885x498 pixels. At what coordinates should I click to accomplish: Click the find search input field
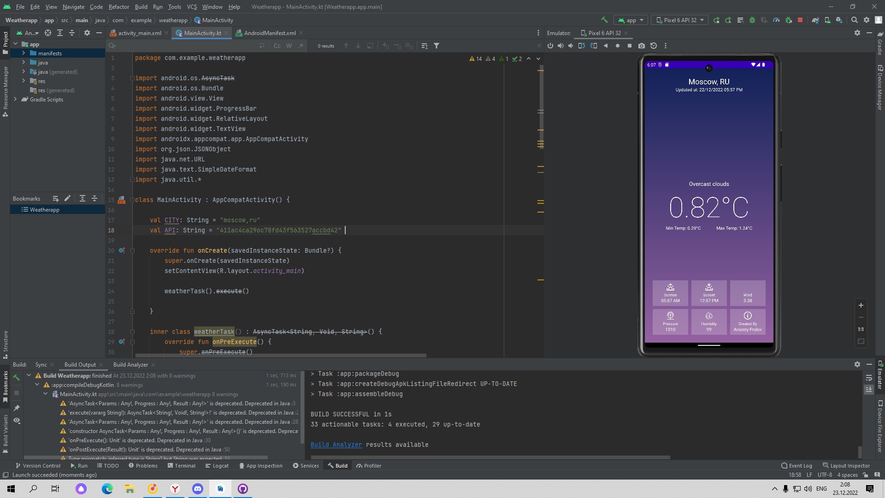click(x=184, y=46)
